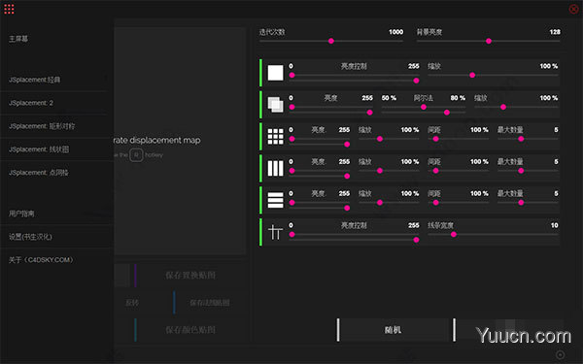Click the 阿尔法 label text
Image resolution: width=583 pixels, height=364 pixels.
click(424, 98)
